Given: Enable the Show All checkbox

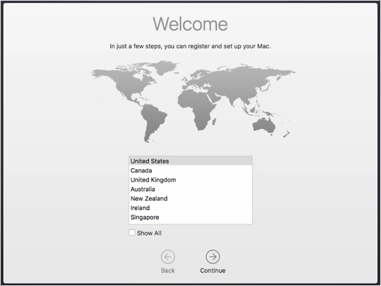Looking at the screenshot, I should 132,233.
